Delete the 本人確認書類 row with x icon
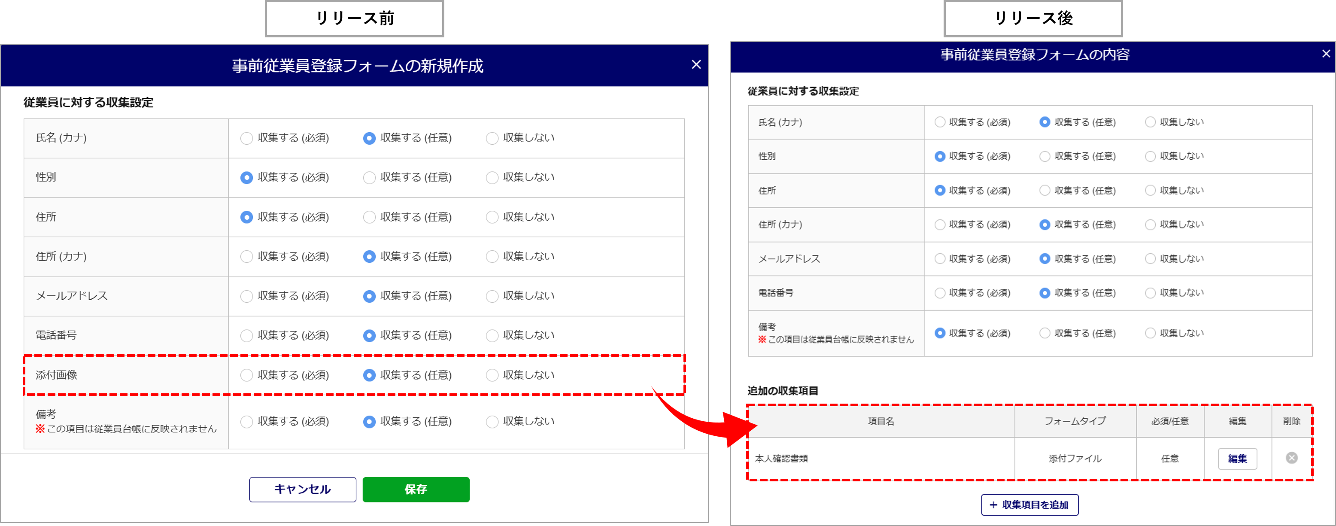 (x=1291, y=458)
